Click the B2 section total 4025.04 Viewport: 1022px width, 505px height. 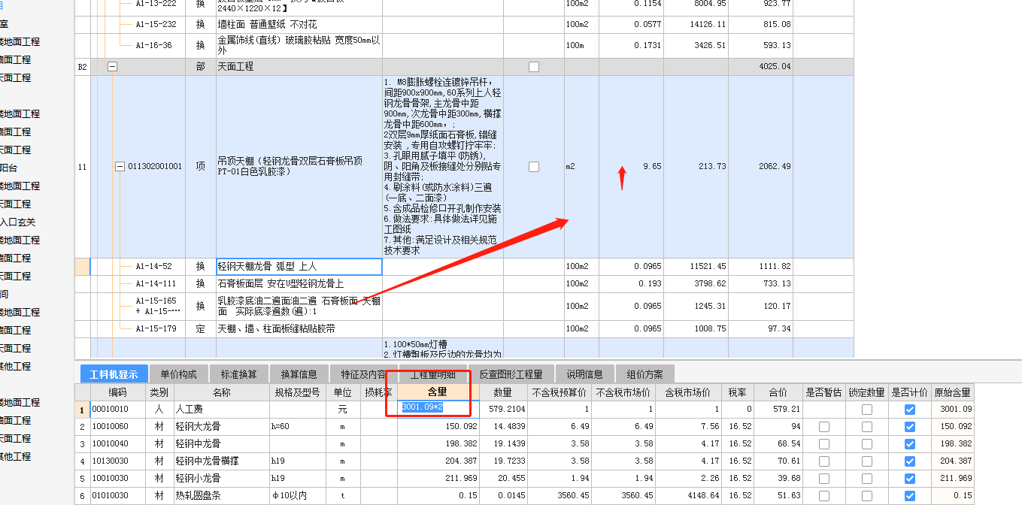773,67
